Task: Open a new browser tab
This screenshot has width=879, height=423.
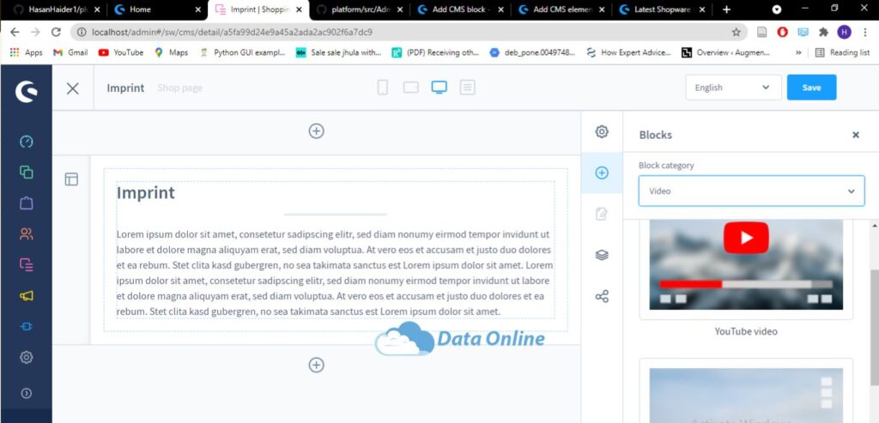Action: (x=726, y=9)
